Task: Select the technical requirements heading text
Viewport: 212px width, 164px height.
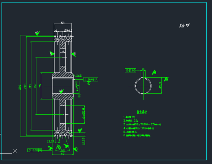Action: click(142, 112)
